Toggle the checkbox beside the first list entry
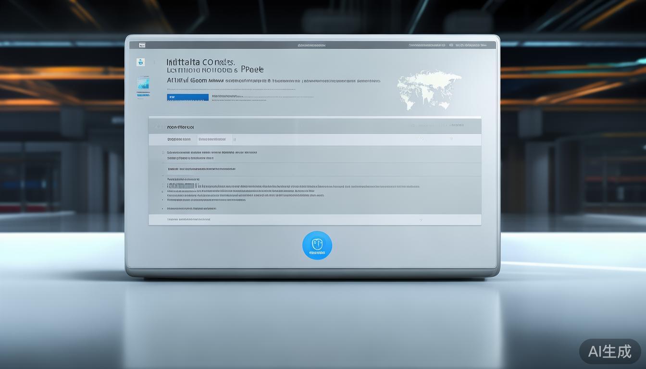646x369 pixels. pos(162,153)
